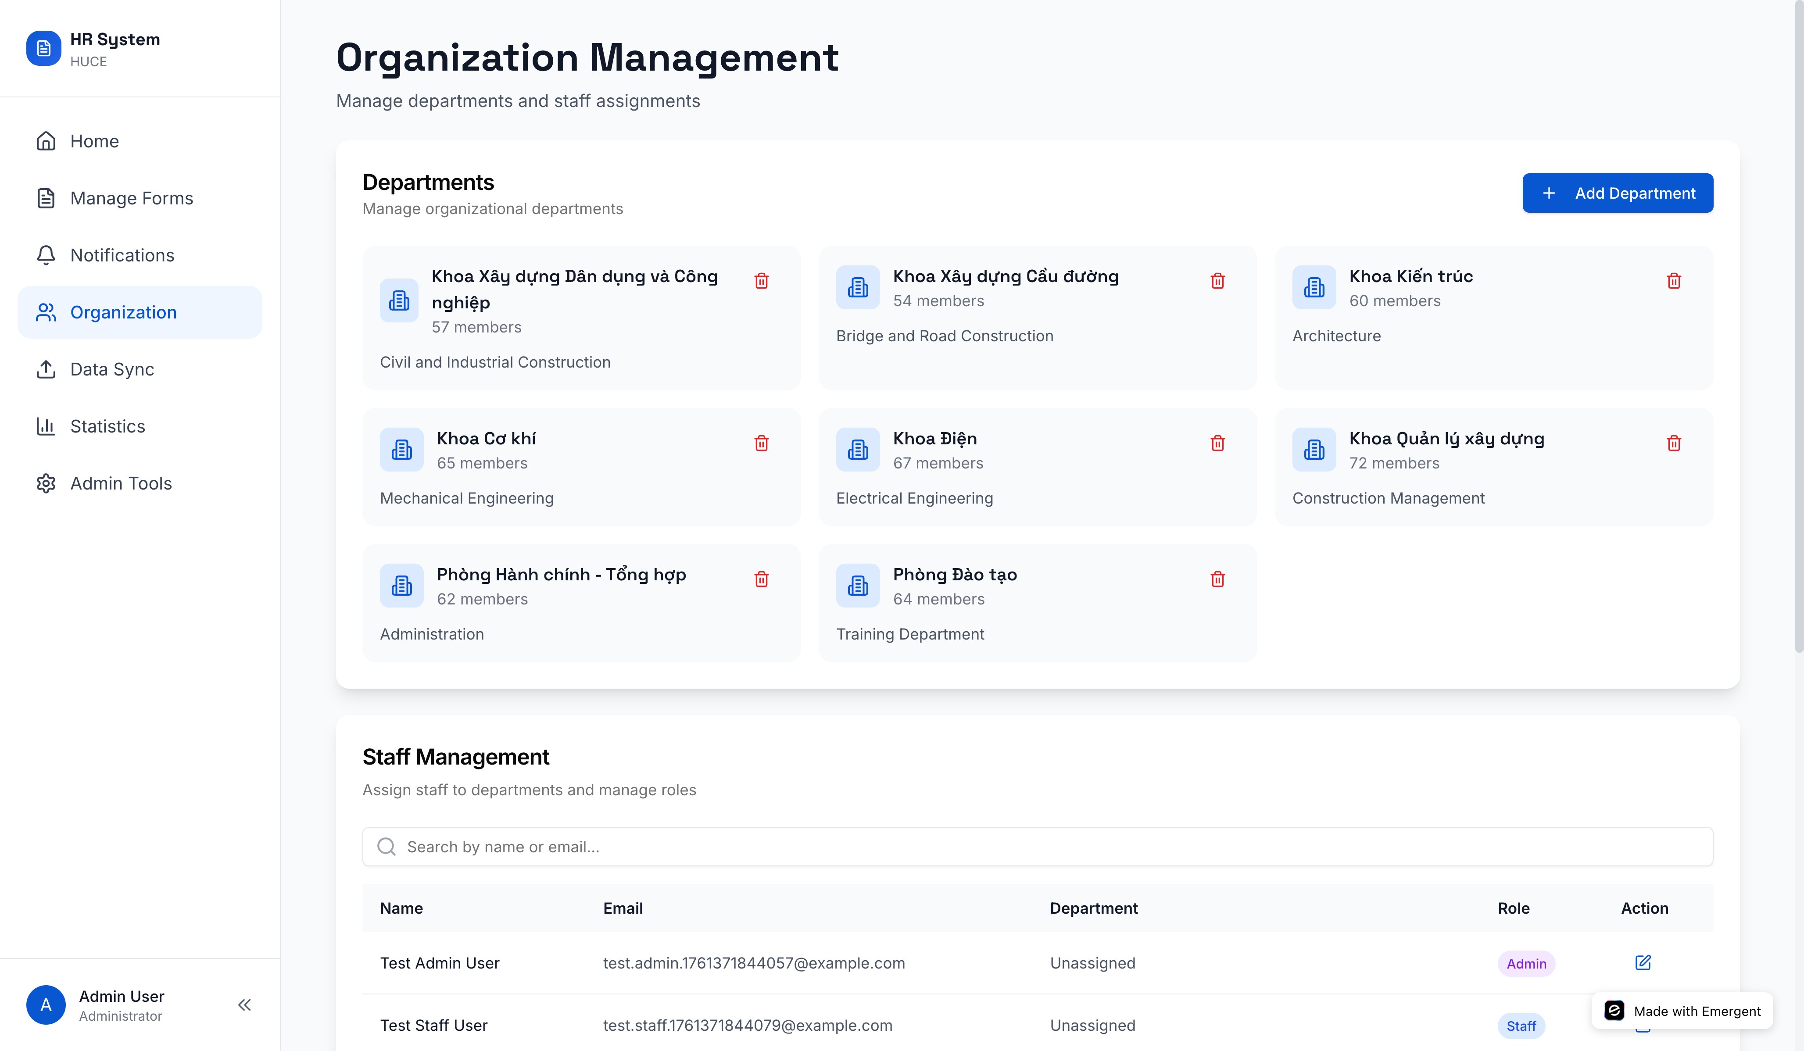Open Admin Tools

[x=121, y=483]
